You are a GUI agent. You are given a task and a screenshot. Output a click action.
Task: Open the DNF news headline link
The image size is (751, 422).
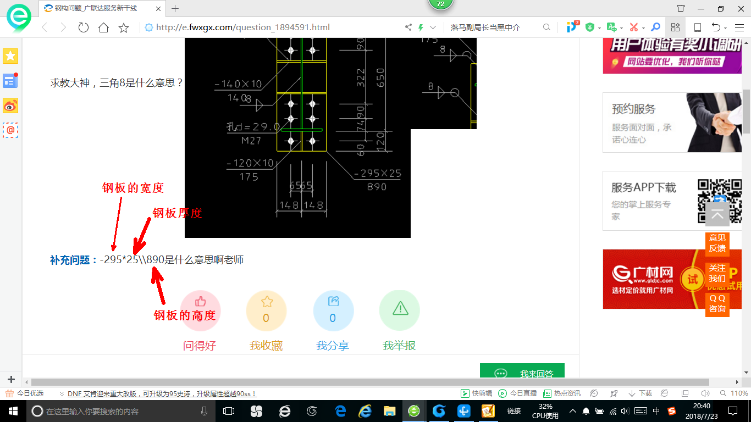coord(162,394)
